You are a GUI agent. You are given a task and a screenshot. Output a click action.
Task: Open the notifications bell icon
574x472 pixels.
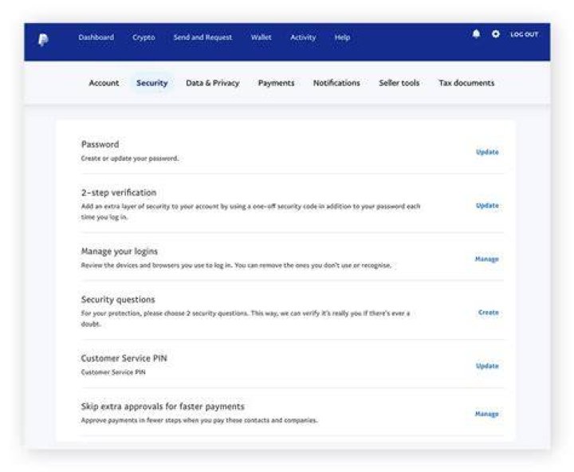(476, 34)
